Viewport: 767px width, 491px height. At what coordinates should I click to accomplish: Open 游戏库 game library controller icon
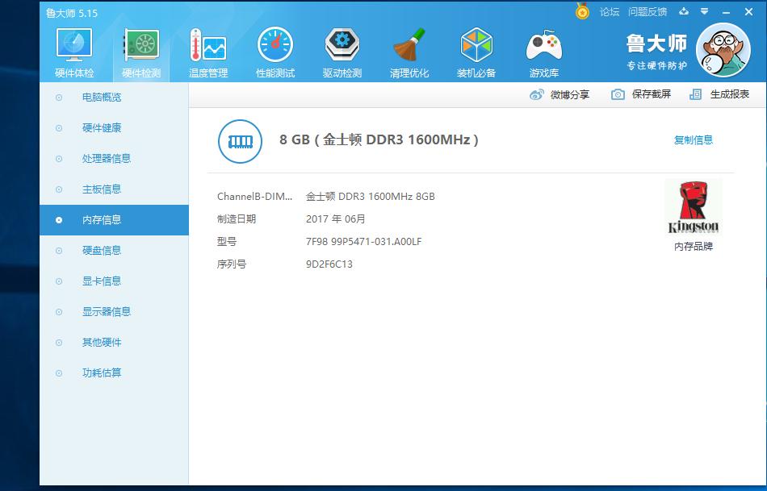[543, 52]
